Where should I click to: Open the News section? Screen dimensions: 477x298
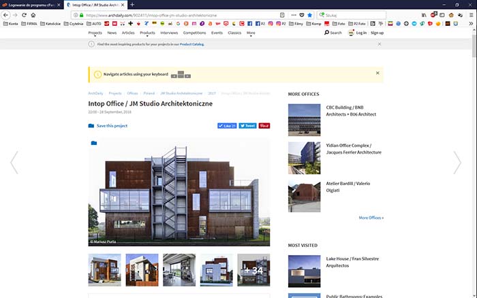112,33
